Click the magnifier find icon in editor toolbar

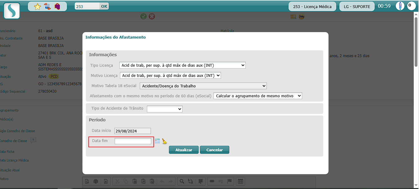click(x=182, y=181)
